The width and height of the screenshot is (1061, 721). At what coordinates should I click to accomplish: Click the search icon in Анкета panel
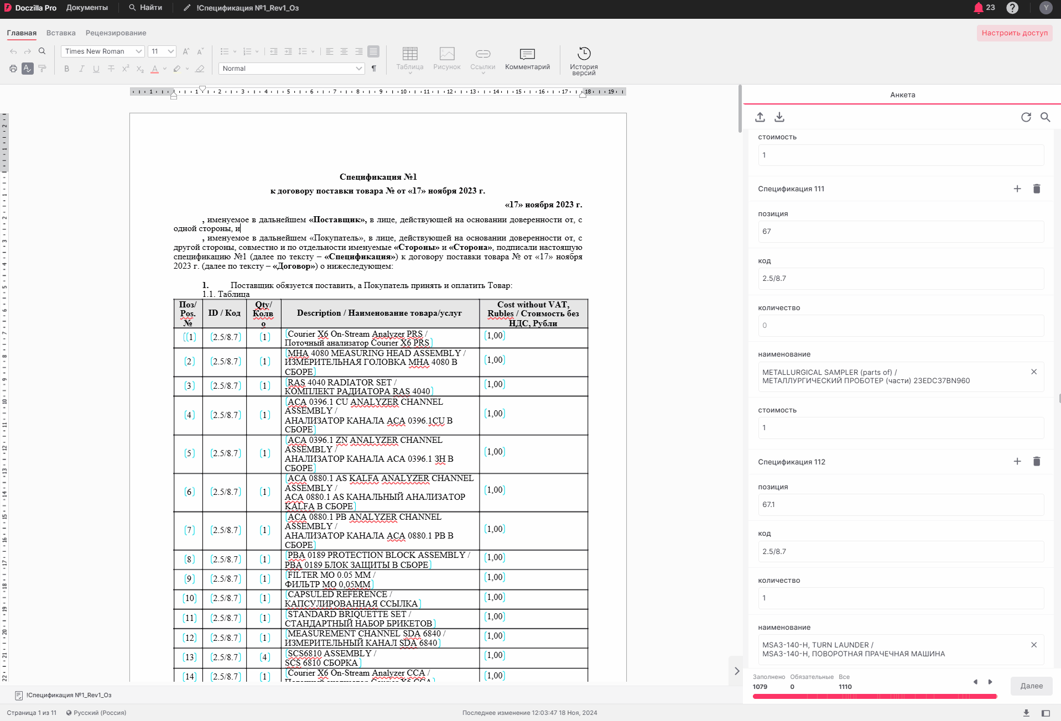click(x=1046, y=117)
